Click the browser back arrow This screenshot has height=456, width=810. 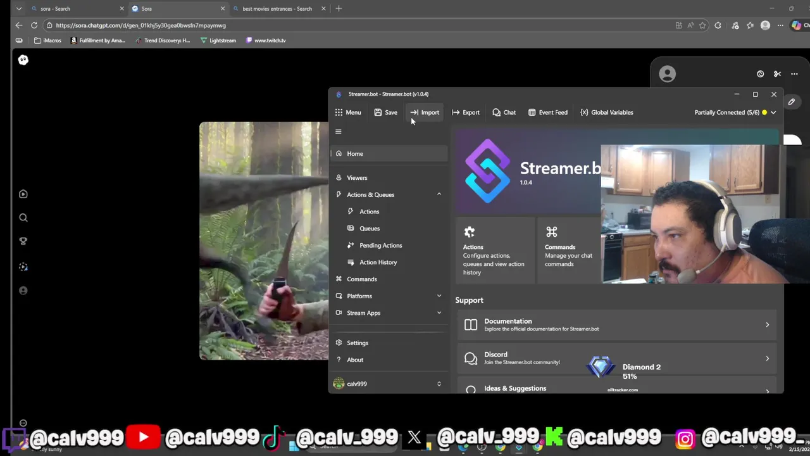pyautogui.click(x=18, y=25)
